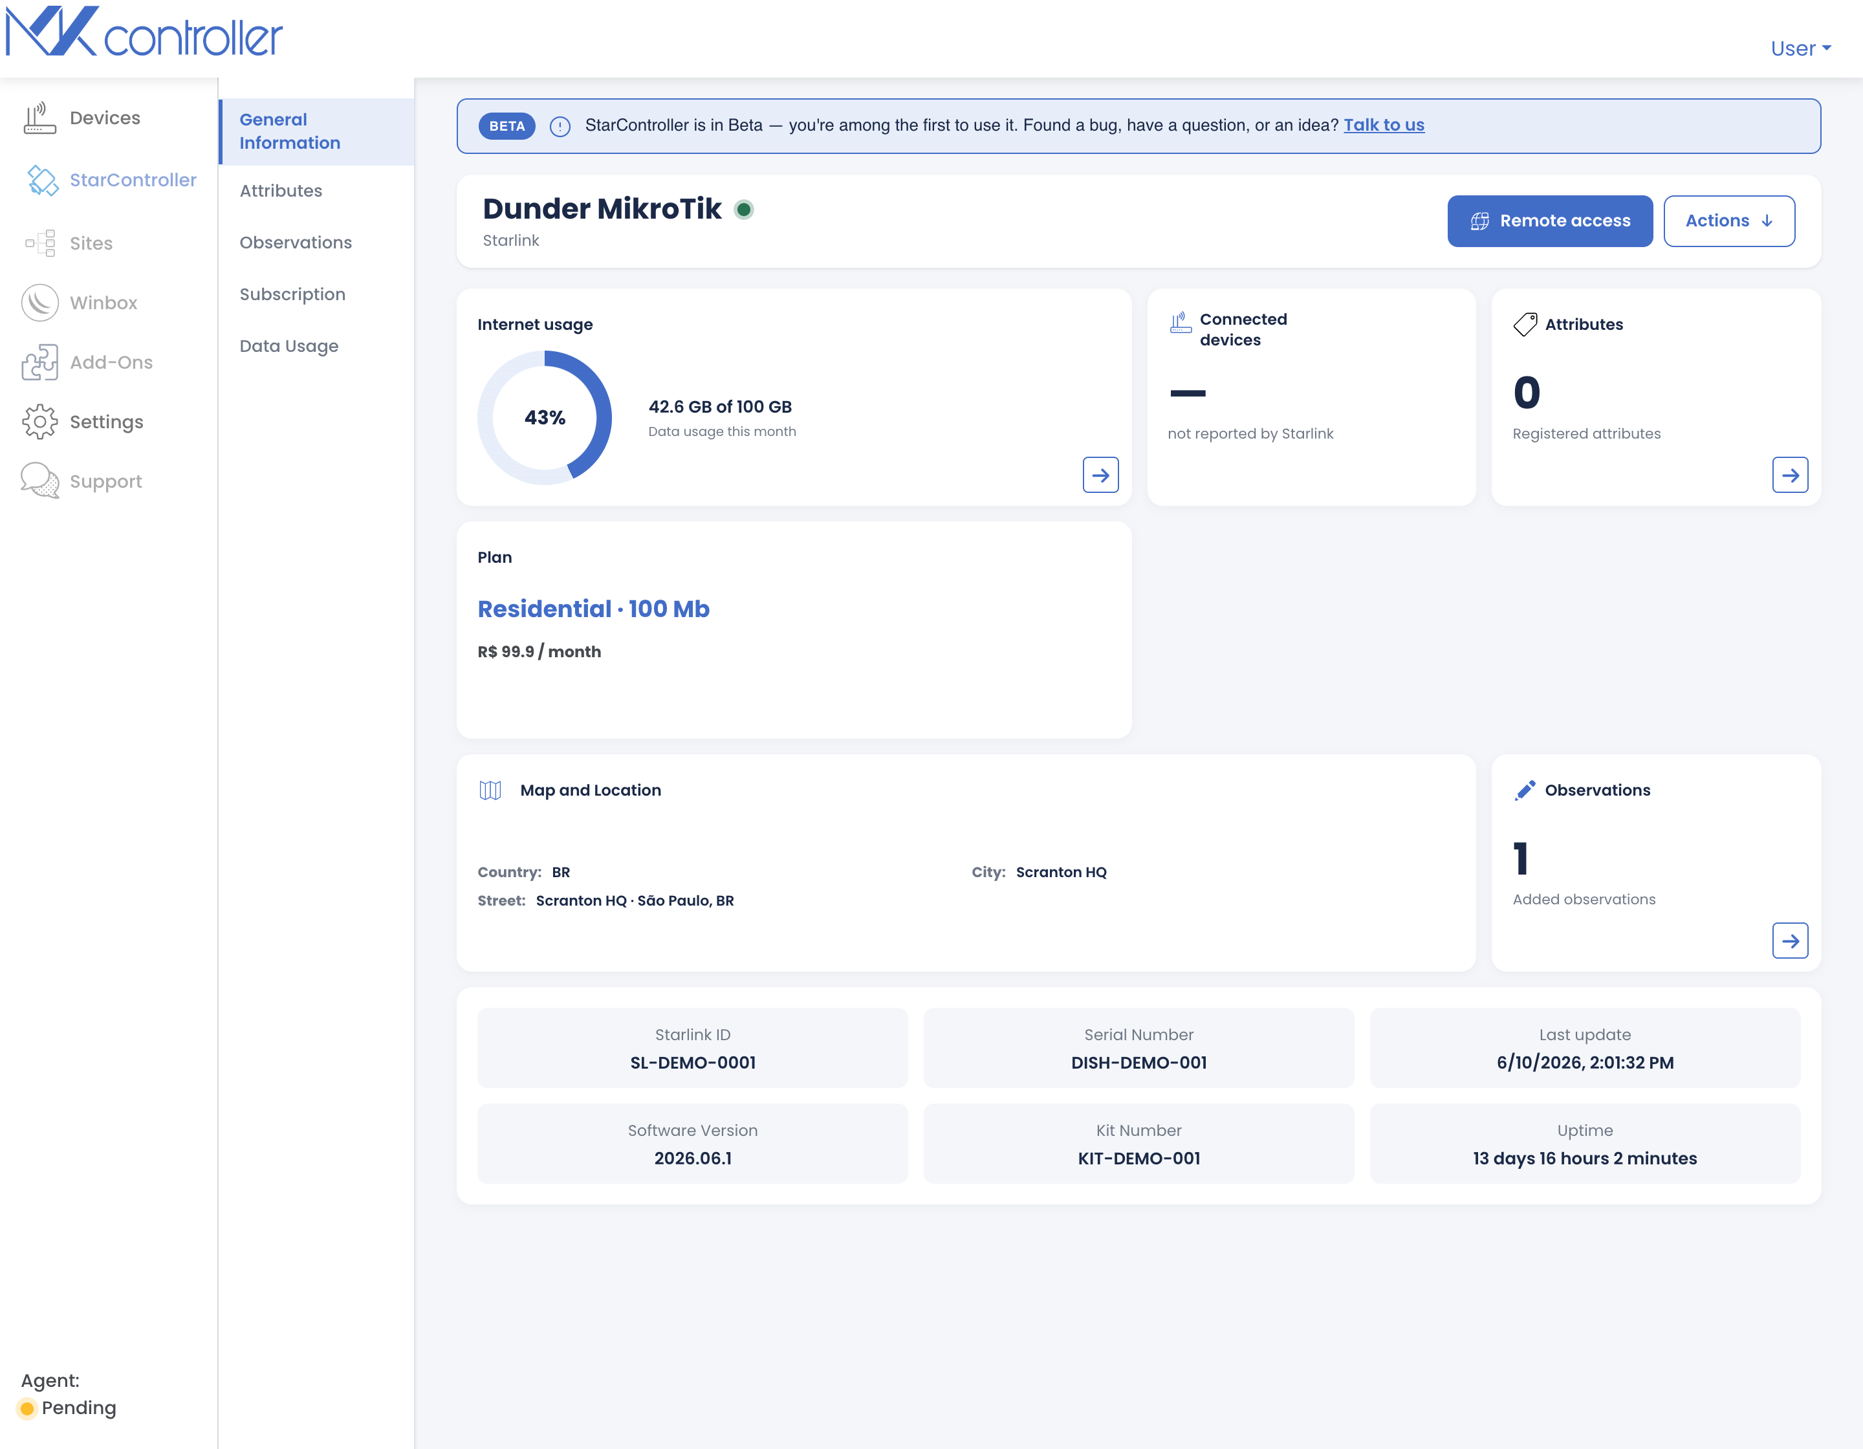Click the Devices router icon
Image resolution: width=1863 pixels, height=1449 pixels.
click(x=39, y=118)
